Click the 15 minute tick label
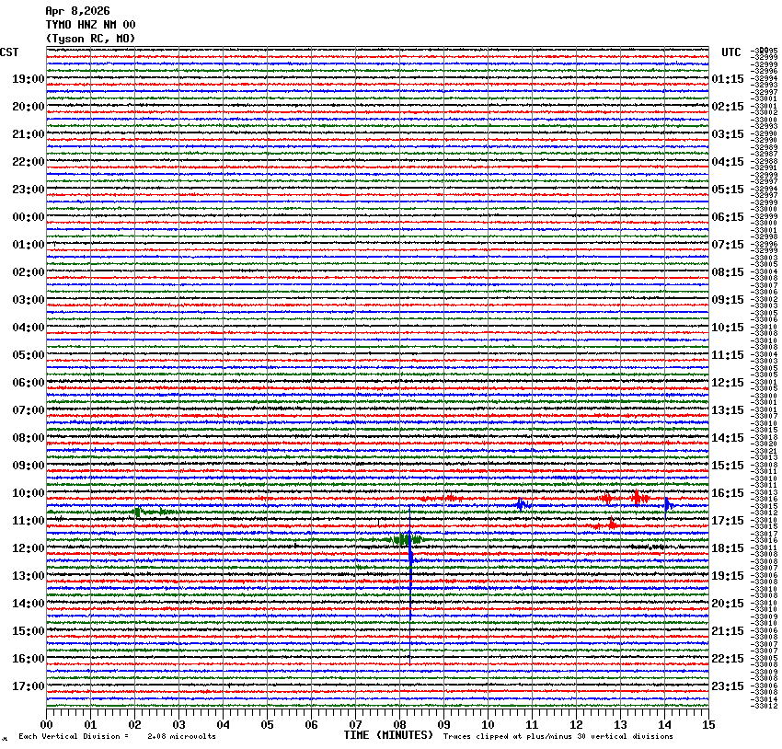 click(x=707, y=724)
